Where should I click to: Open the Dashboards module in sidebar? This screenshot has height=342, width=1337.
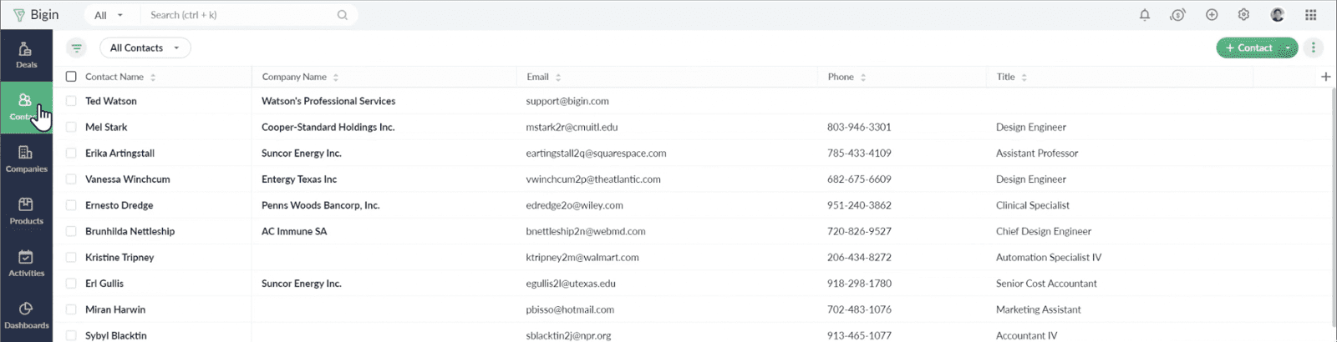[26, 315]
